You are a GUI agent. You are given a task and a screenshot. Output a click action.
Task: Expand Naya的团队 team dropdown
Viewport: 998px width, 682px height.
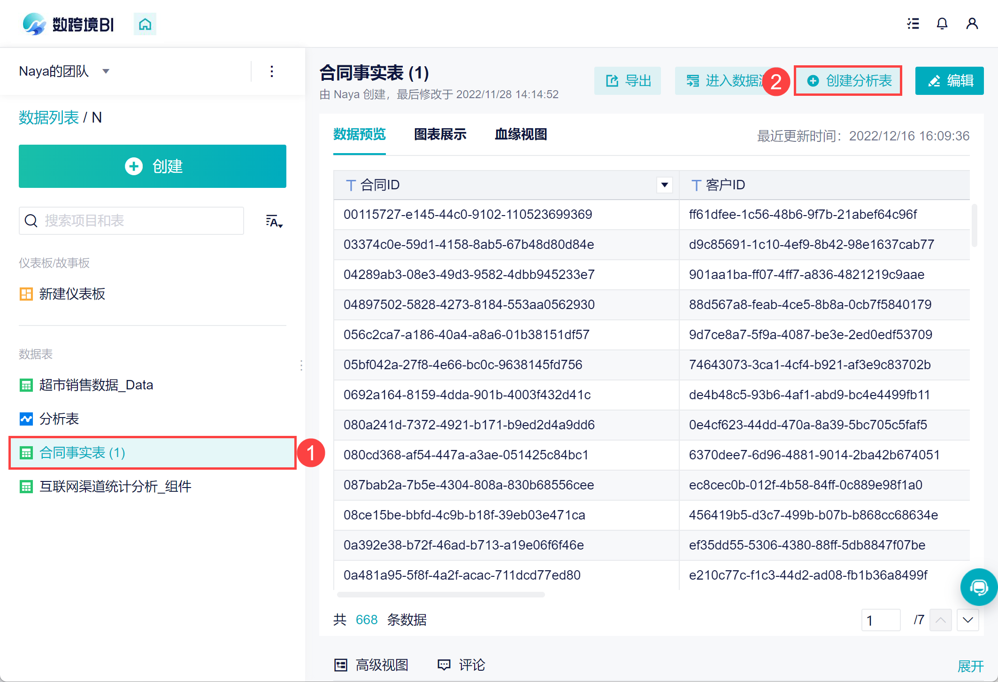(106, 71)
